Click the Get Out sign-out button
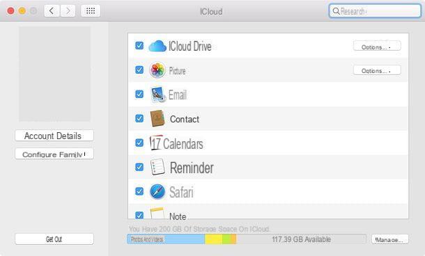 [54, 239]
